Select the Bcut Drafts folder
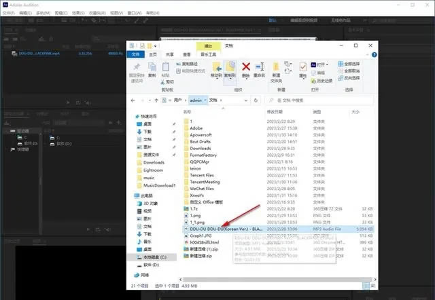435x300 pixels. (x=201, y=141)
